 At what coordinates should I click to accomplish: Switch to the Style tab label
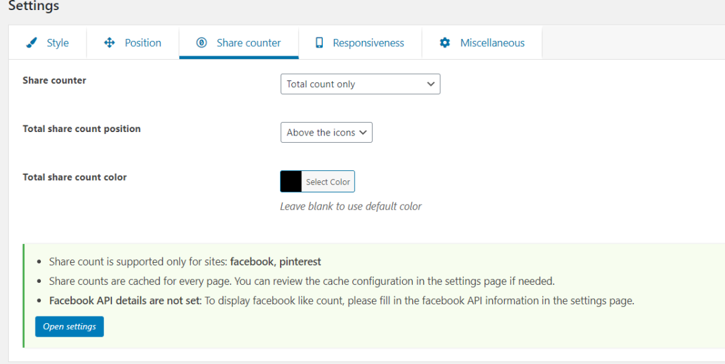pos(58,43)
